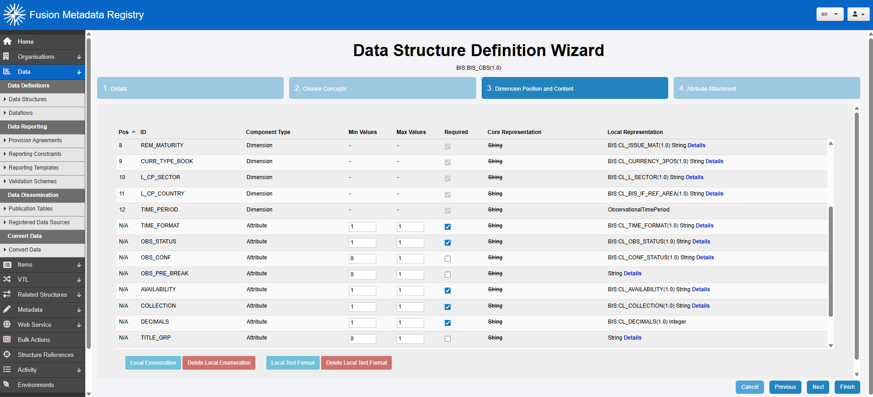Uncheck Required for COLLECTION attribute

pos(447,307)
